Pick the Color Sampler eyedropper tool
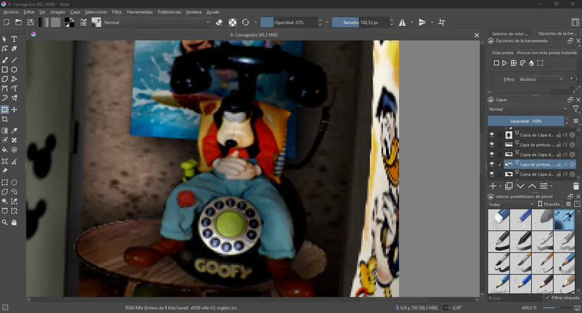 point(14,131)
